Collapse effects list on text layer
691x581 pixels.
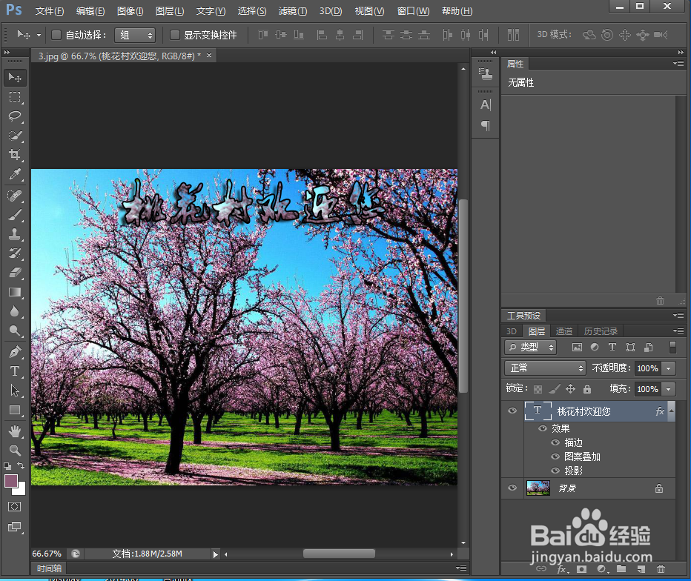click(672, 410)
